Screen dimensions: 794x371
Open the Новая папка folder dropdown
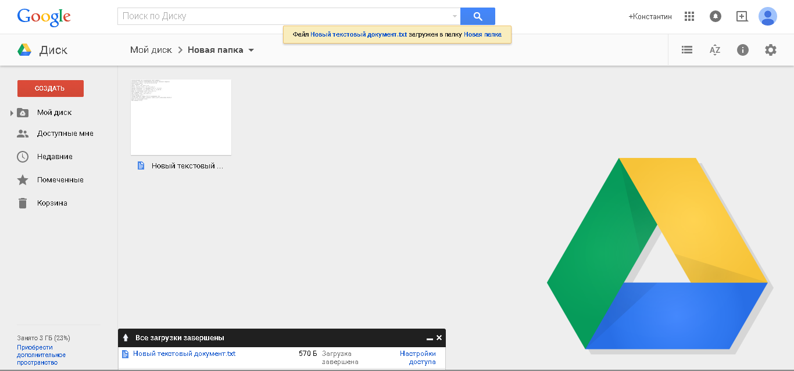pos(251,50)
